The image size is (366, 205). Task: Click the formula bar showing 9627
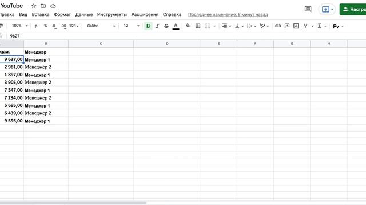(x=187, y=36)
